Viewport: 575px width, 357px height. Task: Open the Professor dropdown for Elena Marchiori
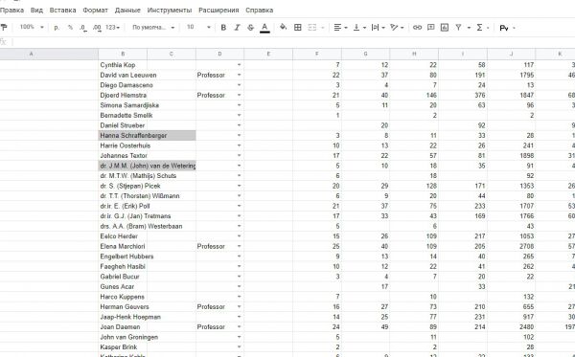(x=239, y=246)
